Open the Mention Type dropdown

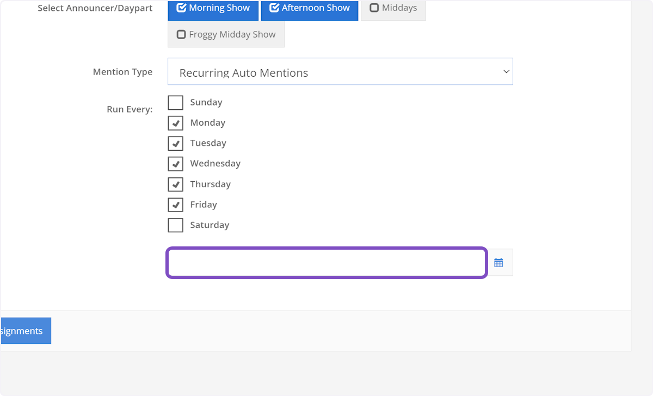[340, 71]
